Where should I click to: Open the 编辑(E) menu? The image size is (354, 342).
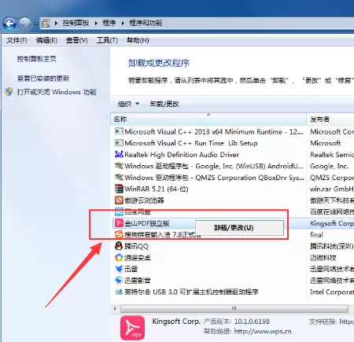click(x=46, y=40)
